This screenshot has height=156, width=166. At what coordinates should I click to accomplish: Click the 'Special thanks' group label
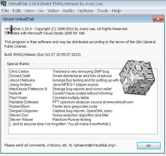click(18, 64)
